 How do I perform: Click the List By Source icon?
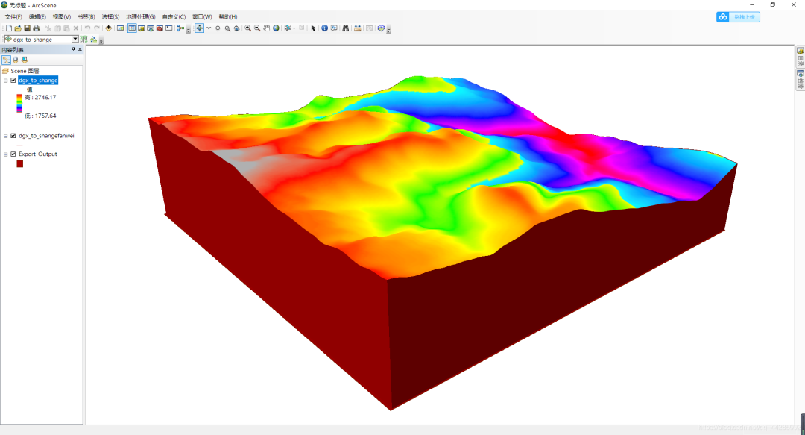coord(16,60)
